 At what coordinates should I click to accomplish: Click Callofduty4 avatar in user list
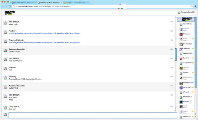pyautogui.click(x=181, y=49)
